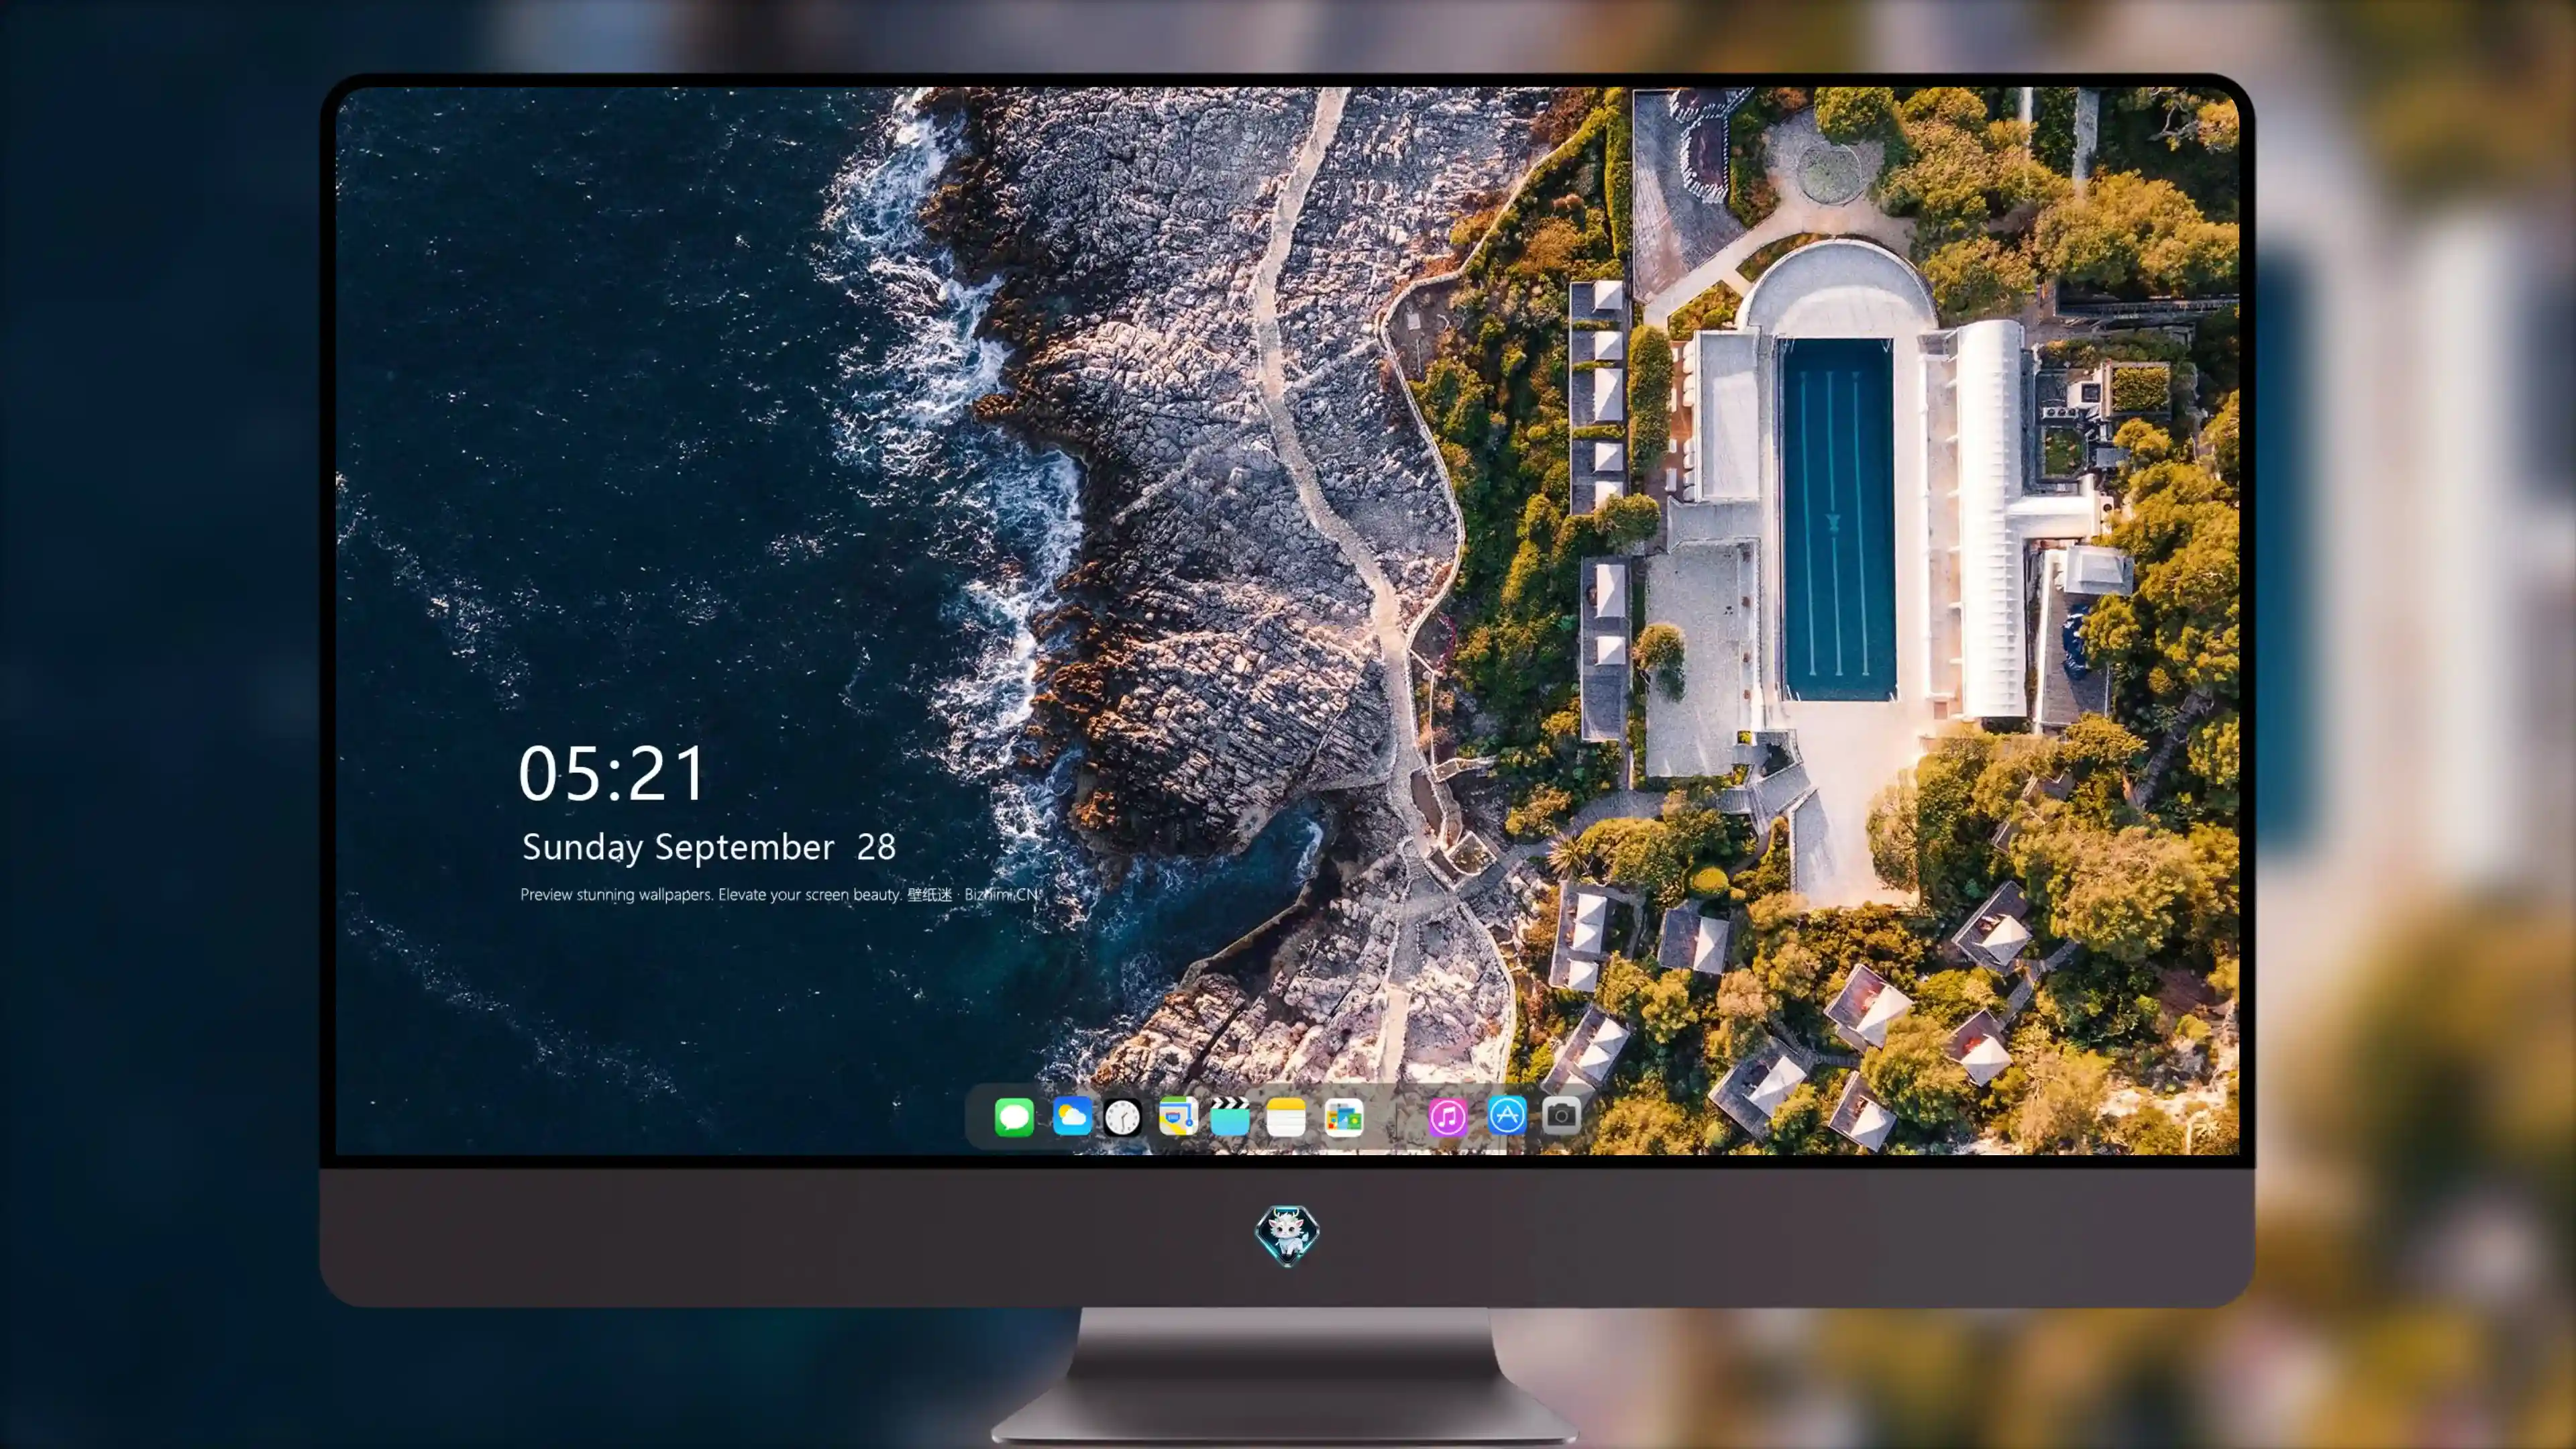This screenshot has height=1449, width=2576.
Task: Open the Clock app icon
Action: tap(1122, 1117)
